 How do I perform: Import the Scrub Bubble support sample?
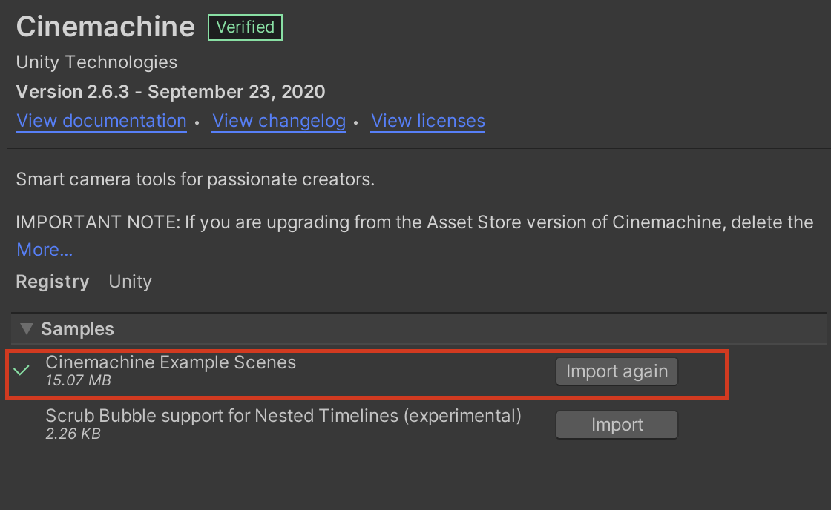pyautogui.click(x=617, y=425)
